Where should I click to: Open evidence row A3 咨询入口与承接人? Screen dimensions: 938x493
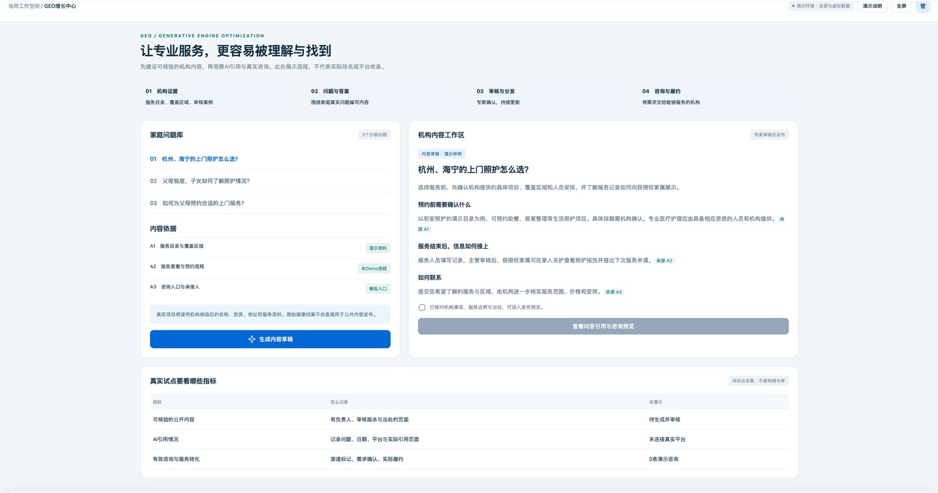click(x=270, y=288)
